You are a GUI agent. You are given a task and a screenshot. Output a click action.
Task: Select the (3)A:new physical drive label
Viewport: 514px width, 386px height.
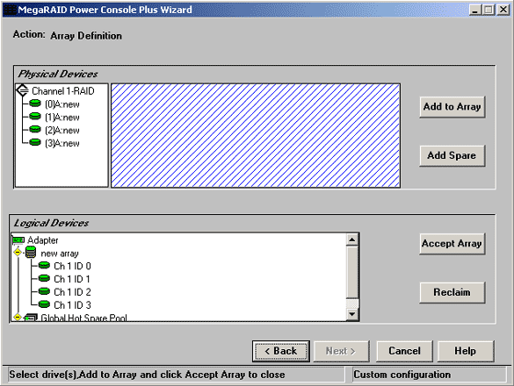click(x=62, y=143)
